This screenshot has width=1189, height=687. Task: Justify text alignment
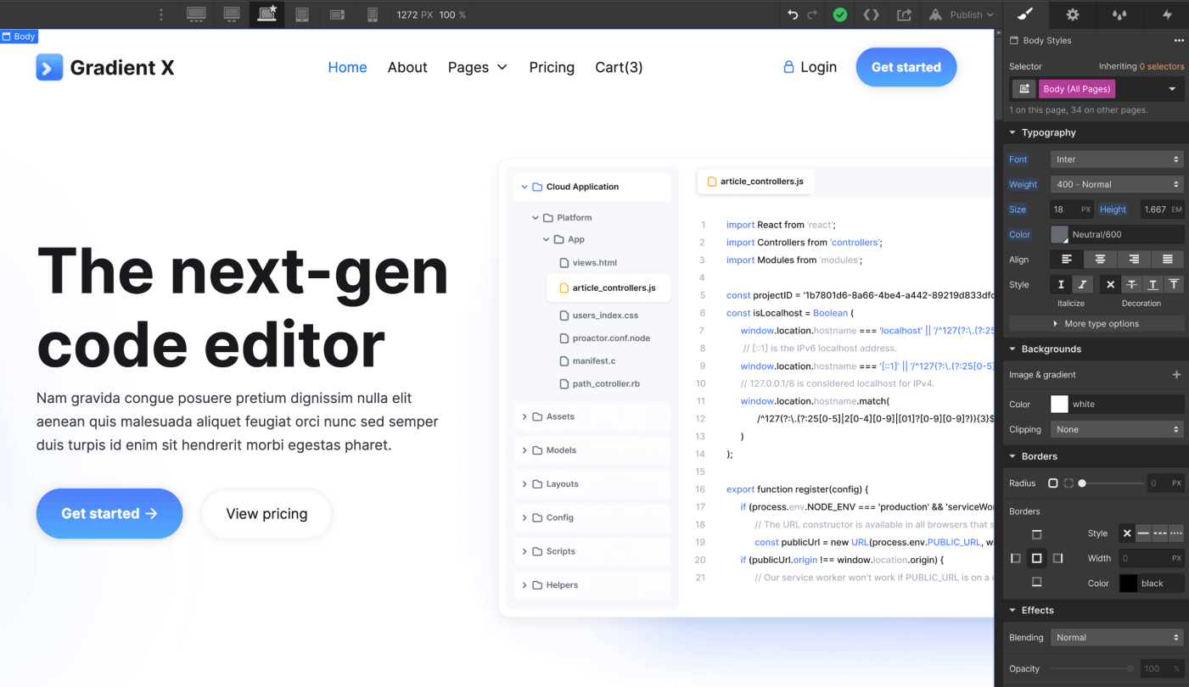[1168, 260]
